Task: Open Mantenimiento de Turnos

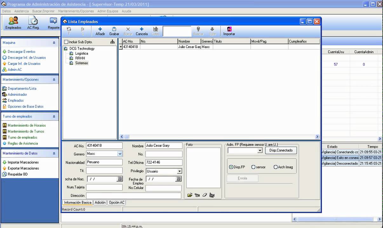Action: click(x=26, y=131)
